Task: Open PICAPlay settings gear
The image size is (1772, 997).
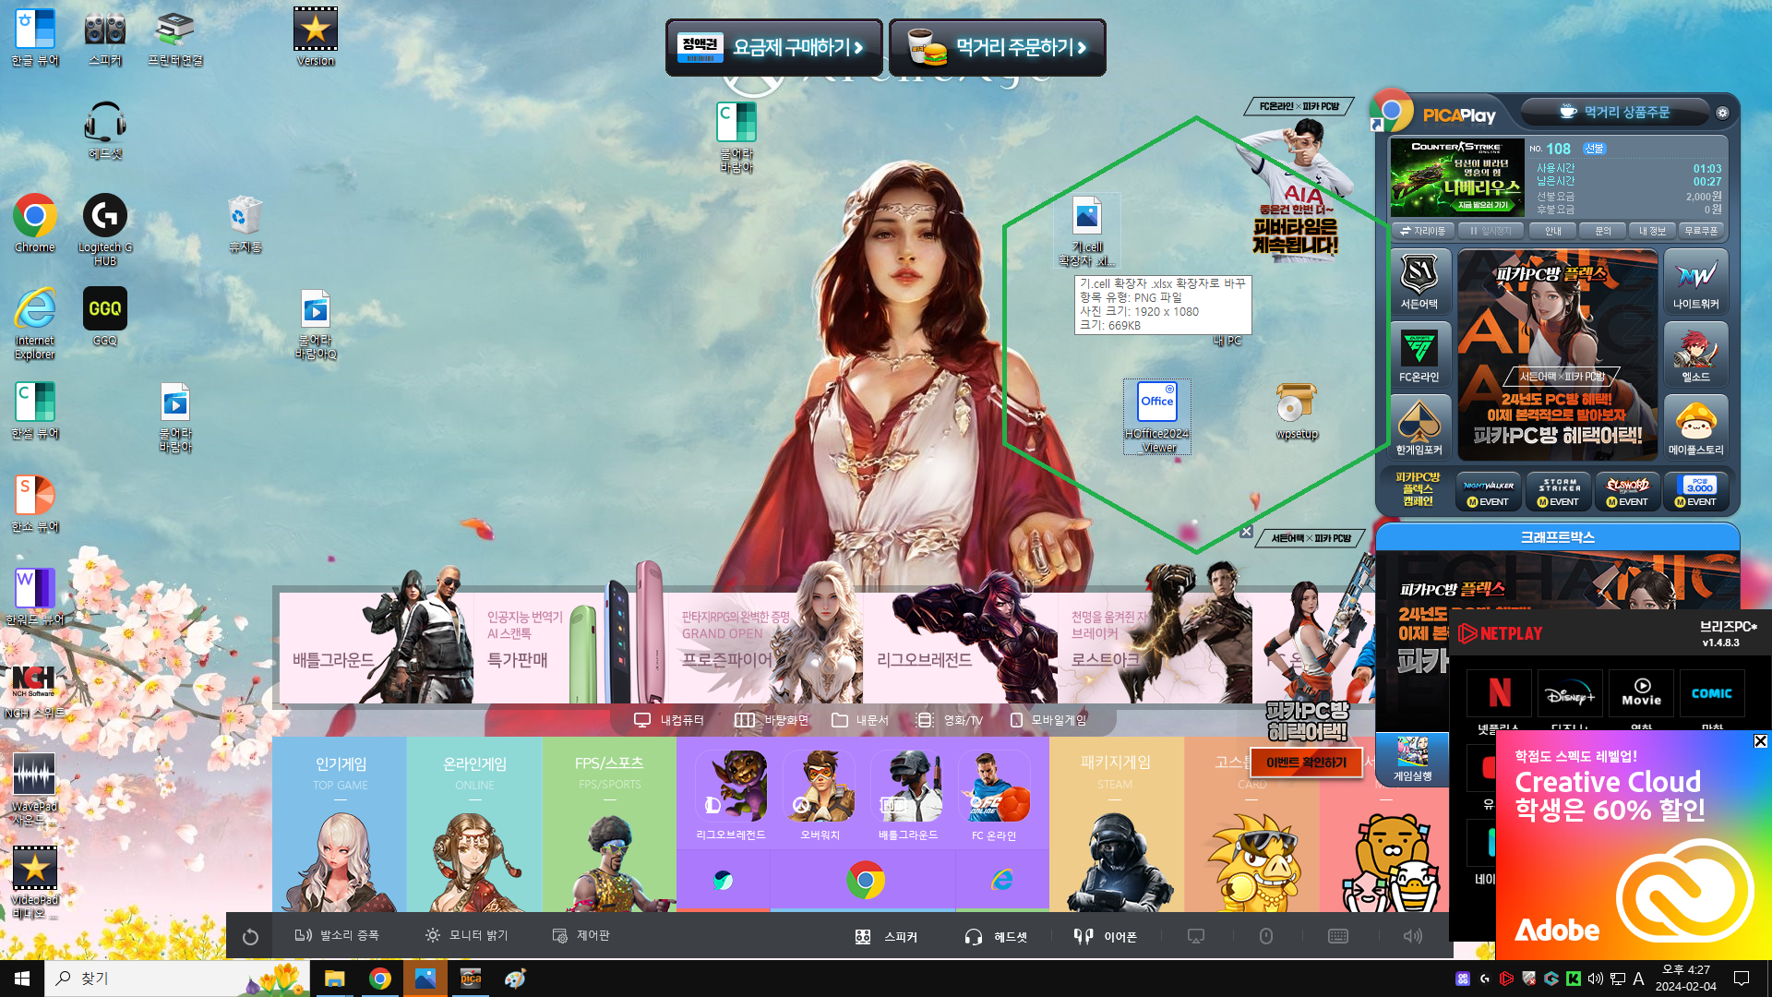Action: tap(1722, 113)
